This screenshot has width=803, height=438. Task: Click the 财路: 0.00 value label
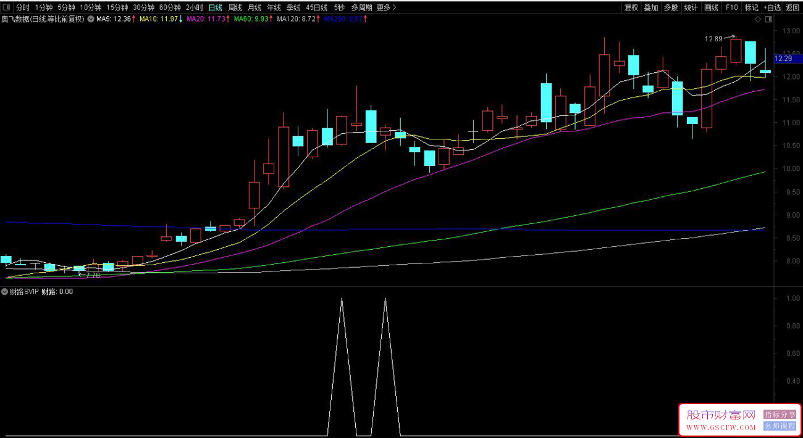[57, 292]
